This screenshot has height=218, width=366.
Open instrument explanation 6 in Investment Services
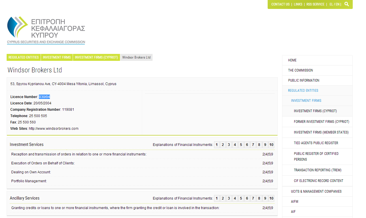(x=247, y=145)
